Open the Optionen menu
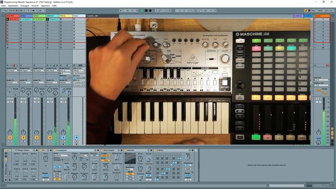 click(x=45, y=6)
